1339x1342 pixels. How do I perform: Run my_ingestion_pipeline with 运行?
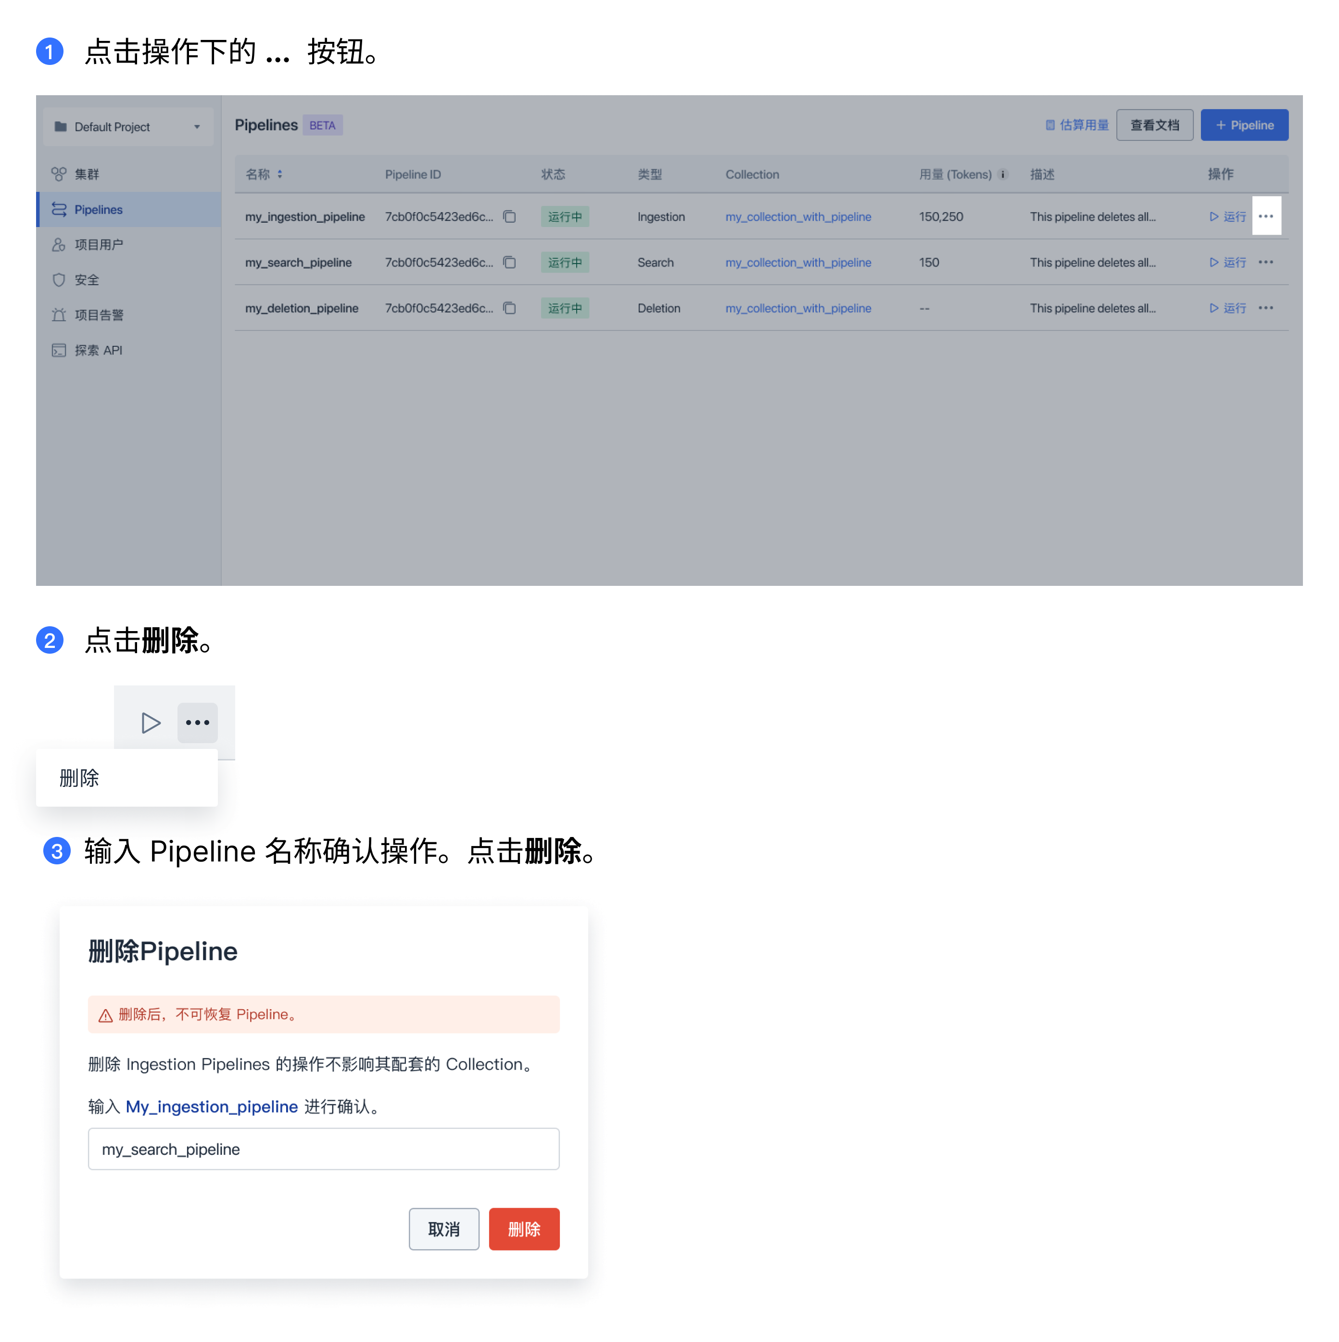[x=1228, y=217]
